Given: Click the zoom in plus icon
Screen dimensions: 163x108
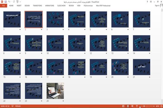Looking at the screenshot, I should click(x=154, y=106).
